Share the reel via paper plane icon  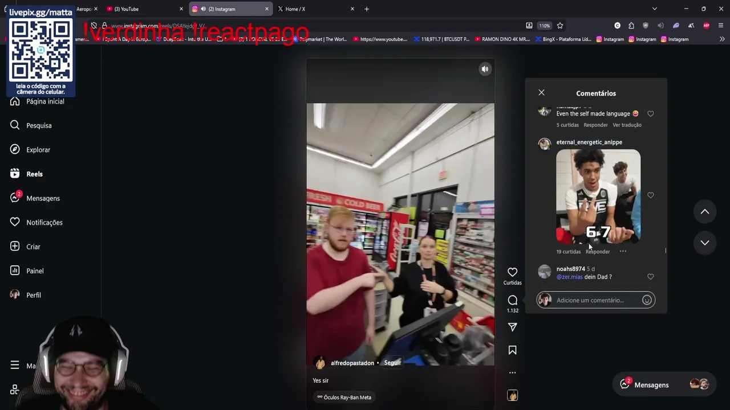click(512, 327)
